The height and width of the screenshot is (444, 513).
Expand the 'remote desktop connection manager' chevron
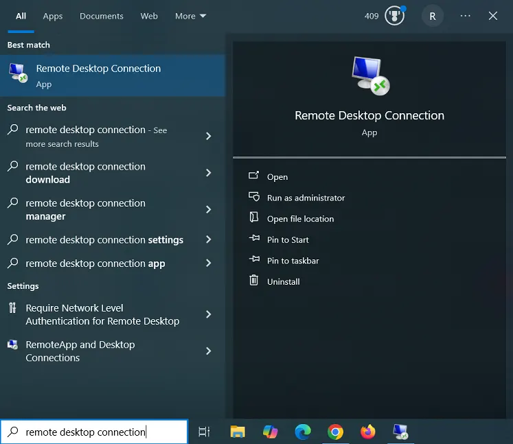[x=208, y=209]
